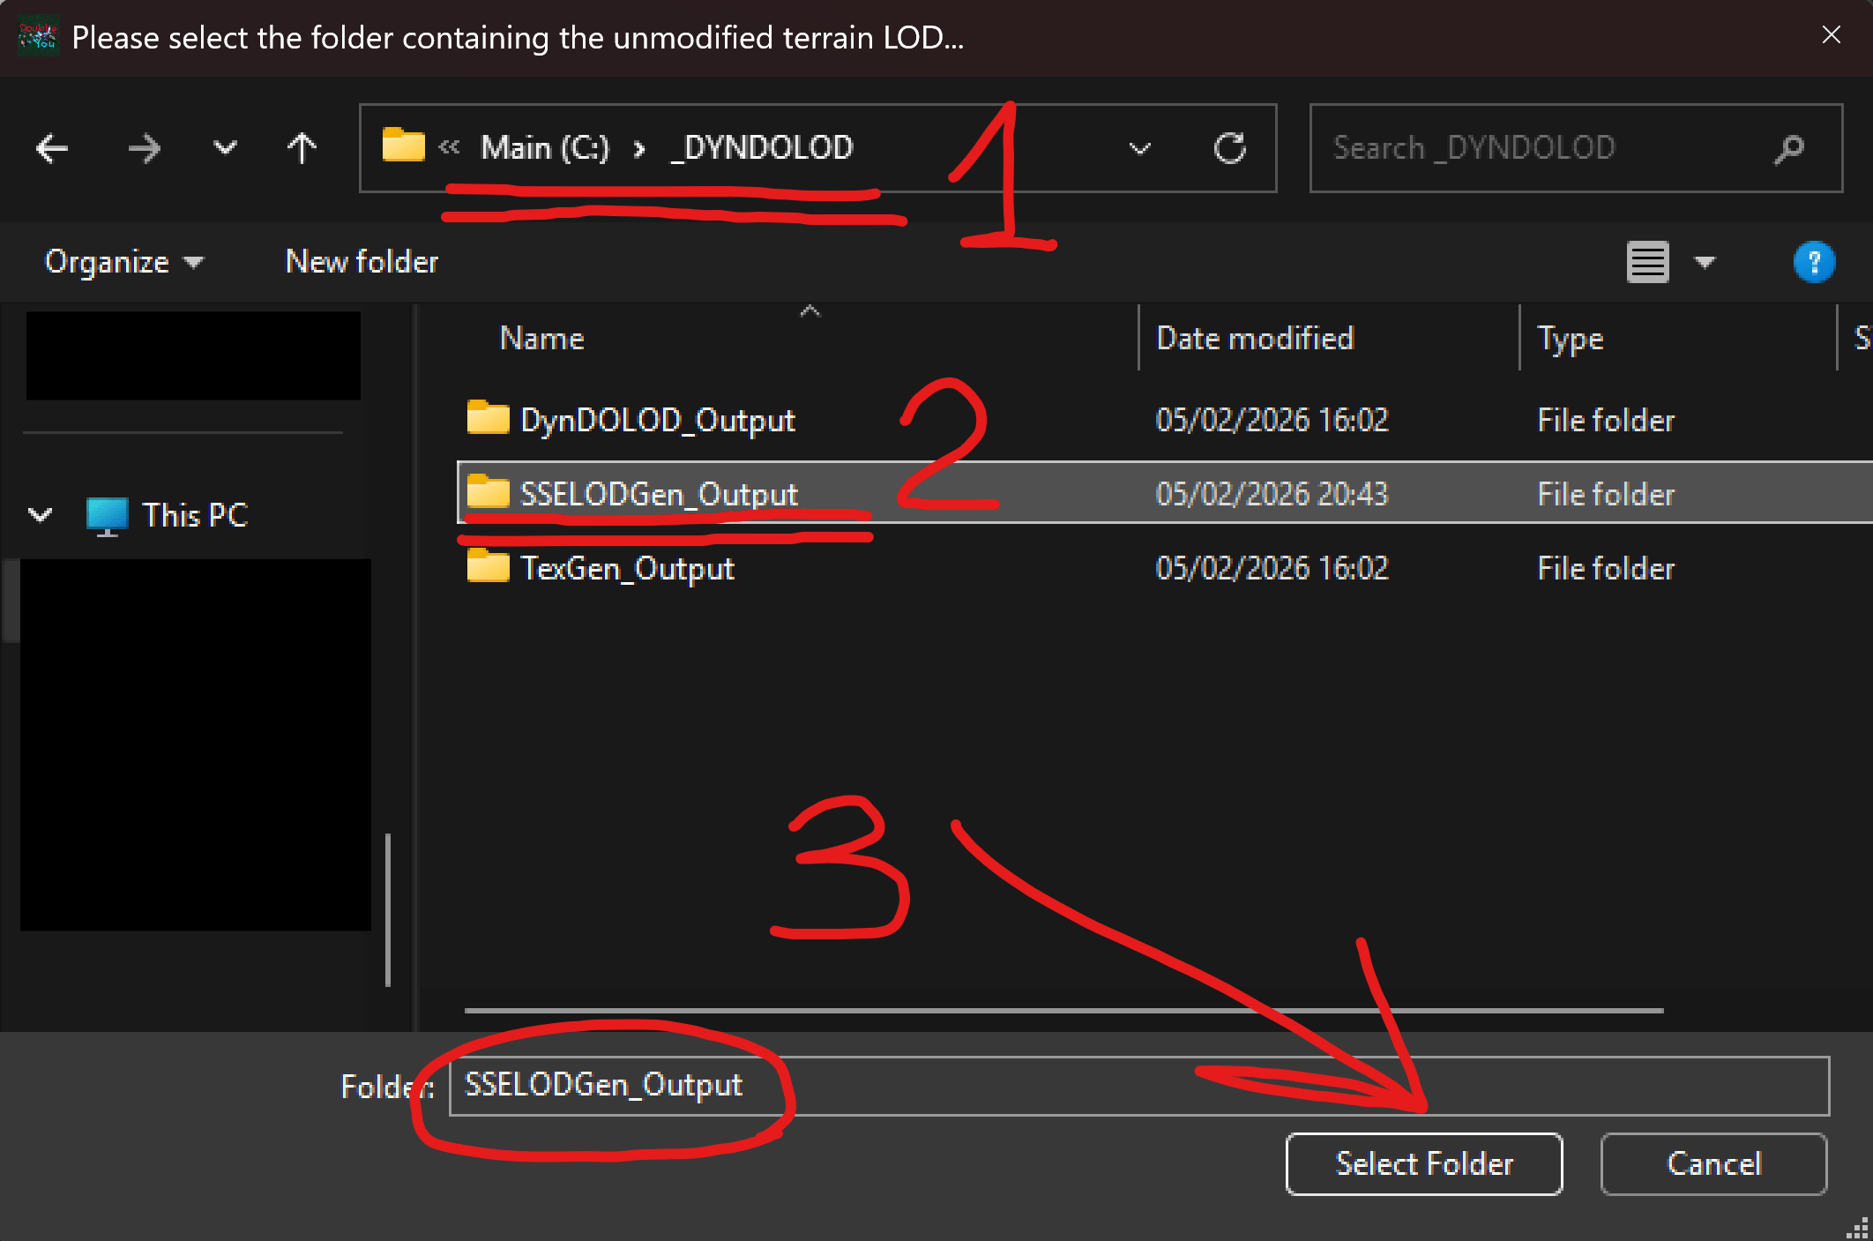Select the TexGen_Output folder

(626, 568)
